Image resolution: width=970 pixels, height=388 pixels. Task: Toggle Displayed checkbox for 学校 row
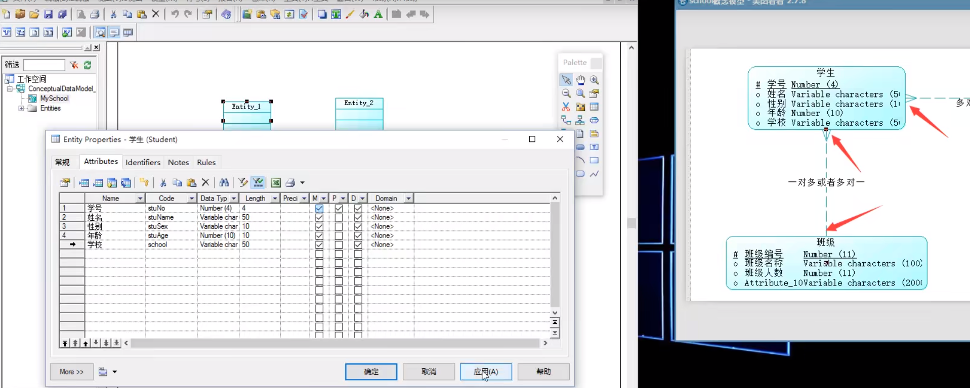pyautogui.click(x=358, y=245)
